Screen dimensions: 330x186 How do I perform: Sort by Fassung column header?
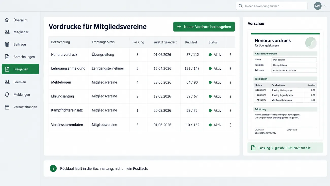pyautogui.click(x=138, y=42)
